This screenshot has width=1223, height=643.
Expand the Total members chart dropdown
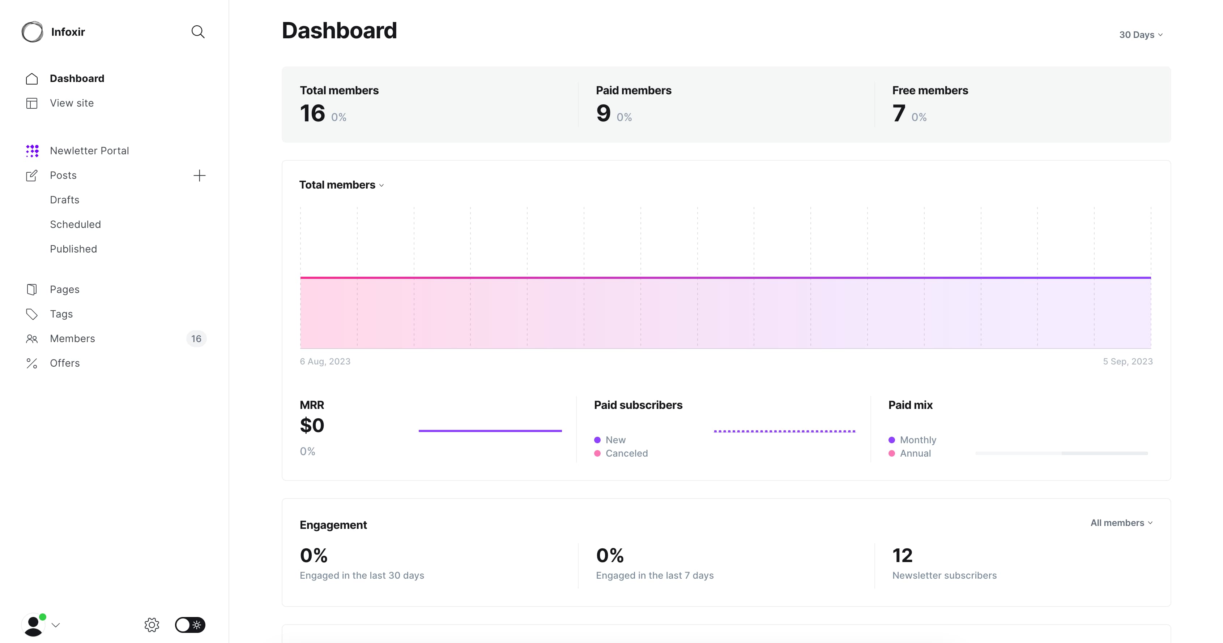pyautogui.click(x=341, y=185)
